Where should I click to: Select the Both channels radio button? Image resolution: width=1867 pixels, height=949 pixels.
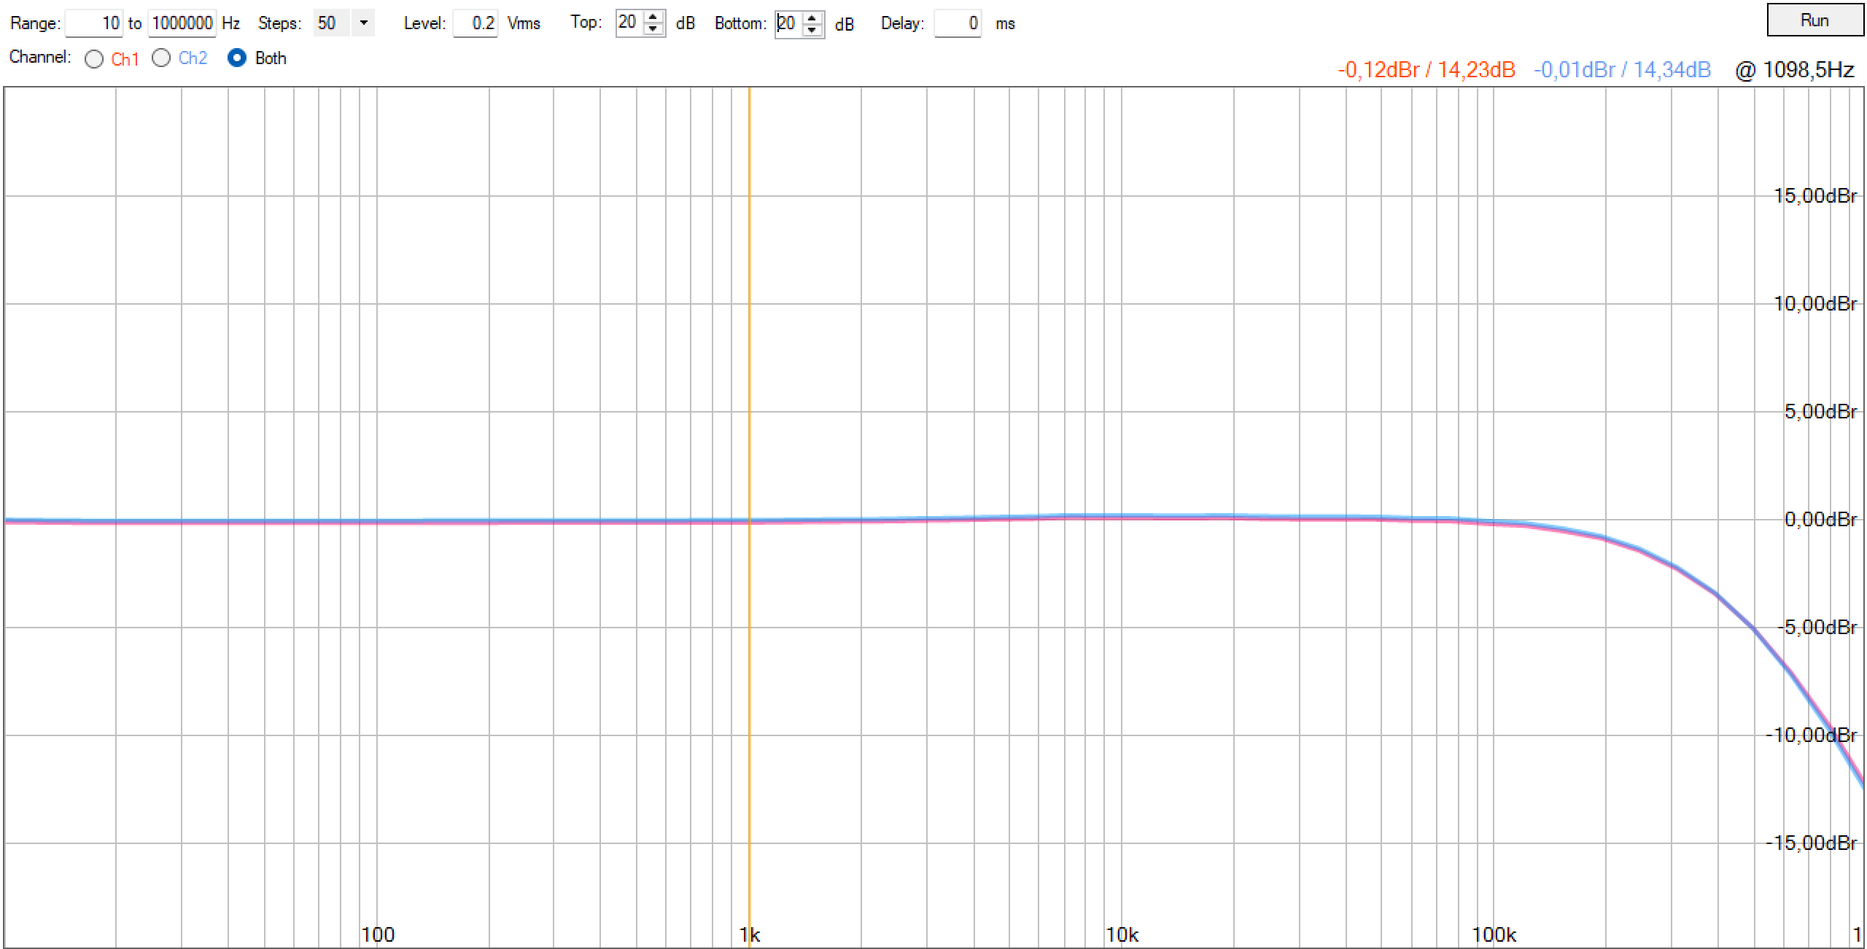point(237,58)
